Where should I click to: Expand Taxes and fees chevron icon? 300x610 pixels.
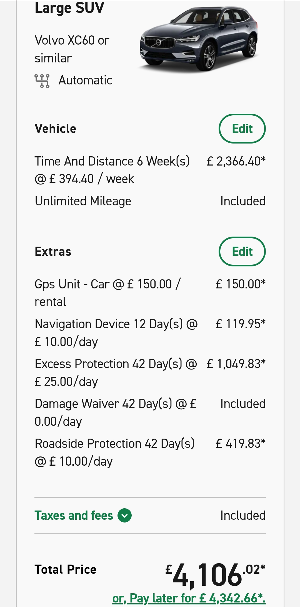[x=124, y=516]
